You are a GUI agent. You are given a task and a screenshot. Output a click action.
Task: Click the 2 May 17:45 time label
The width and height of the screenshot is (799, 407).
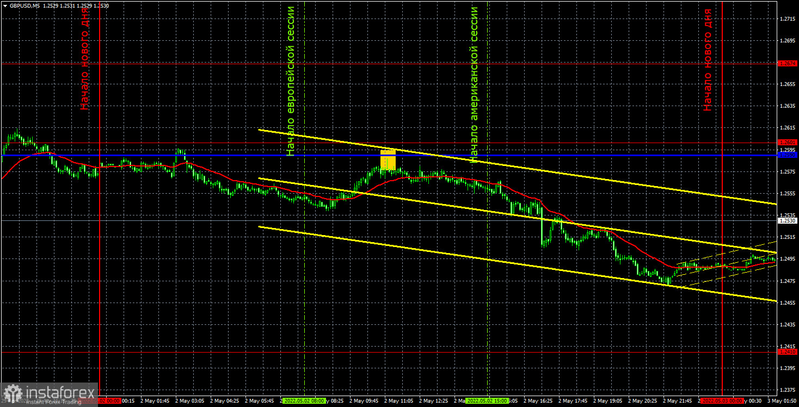tap(574, 400)
